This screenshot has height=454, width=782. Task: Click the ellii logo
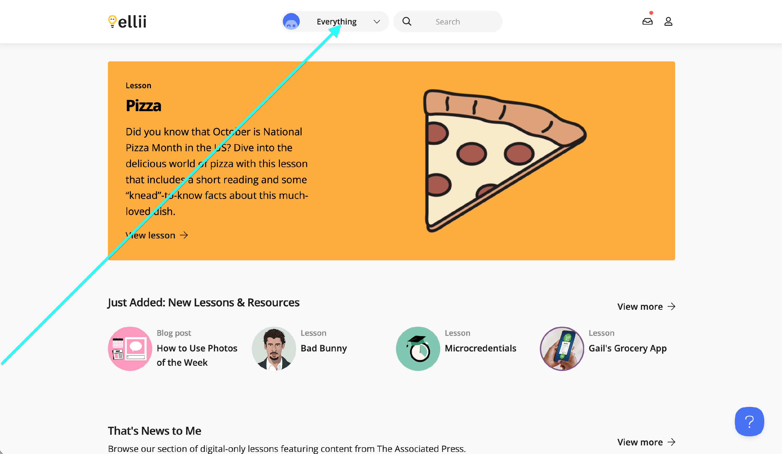point(127,22)
